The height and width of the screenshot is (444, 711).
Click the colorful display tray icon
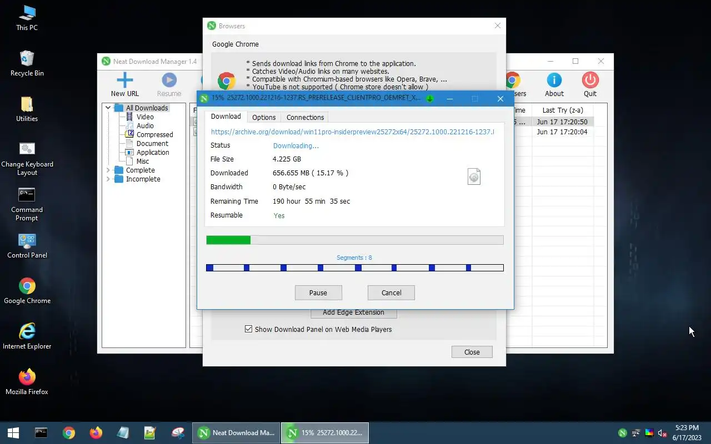[649, 433]
